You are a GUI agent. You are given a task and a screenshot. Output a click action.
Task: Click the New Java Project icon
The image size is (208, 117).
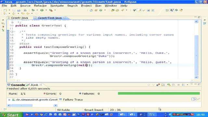91,10
